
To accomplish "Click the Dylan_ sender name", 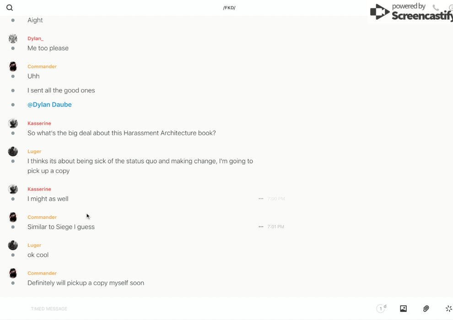I will tap(35, 39).
